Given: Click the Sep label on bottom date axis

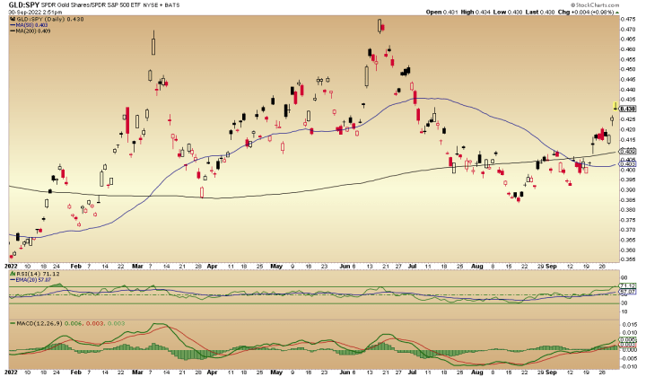Looking at the screenshot, I should tap(551, 370).
